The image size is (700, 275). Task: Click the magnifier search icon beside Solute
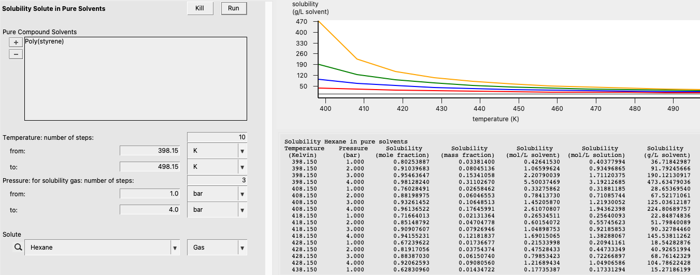(17, 248)
